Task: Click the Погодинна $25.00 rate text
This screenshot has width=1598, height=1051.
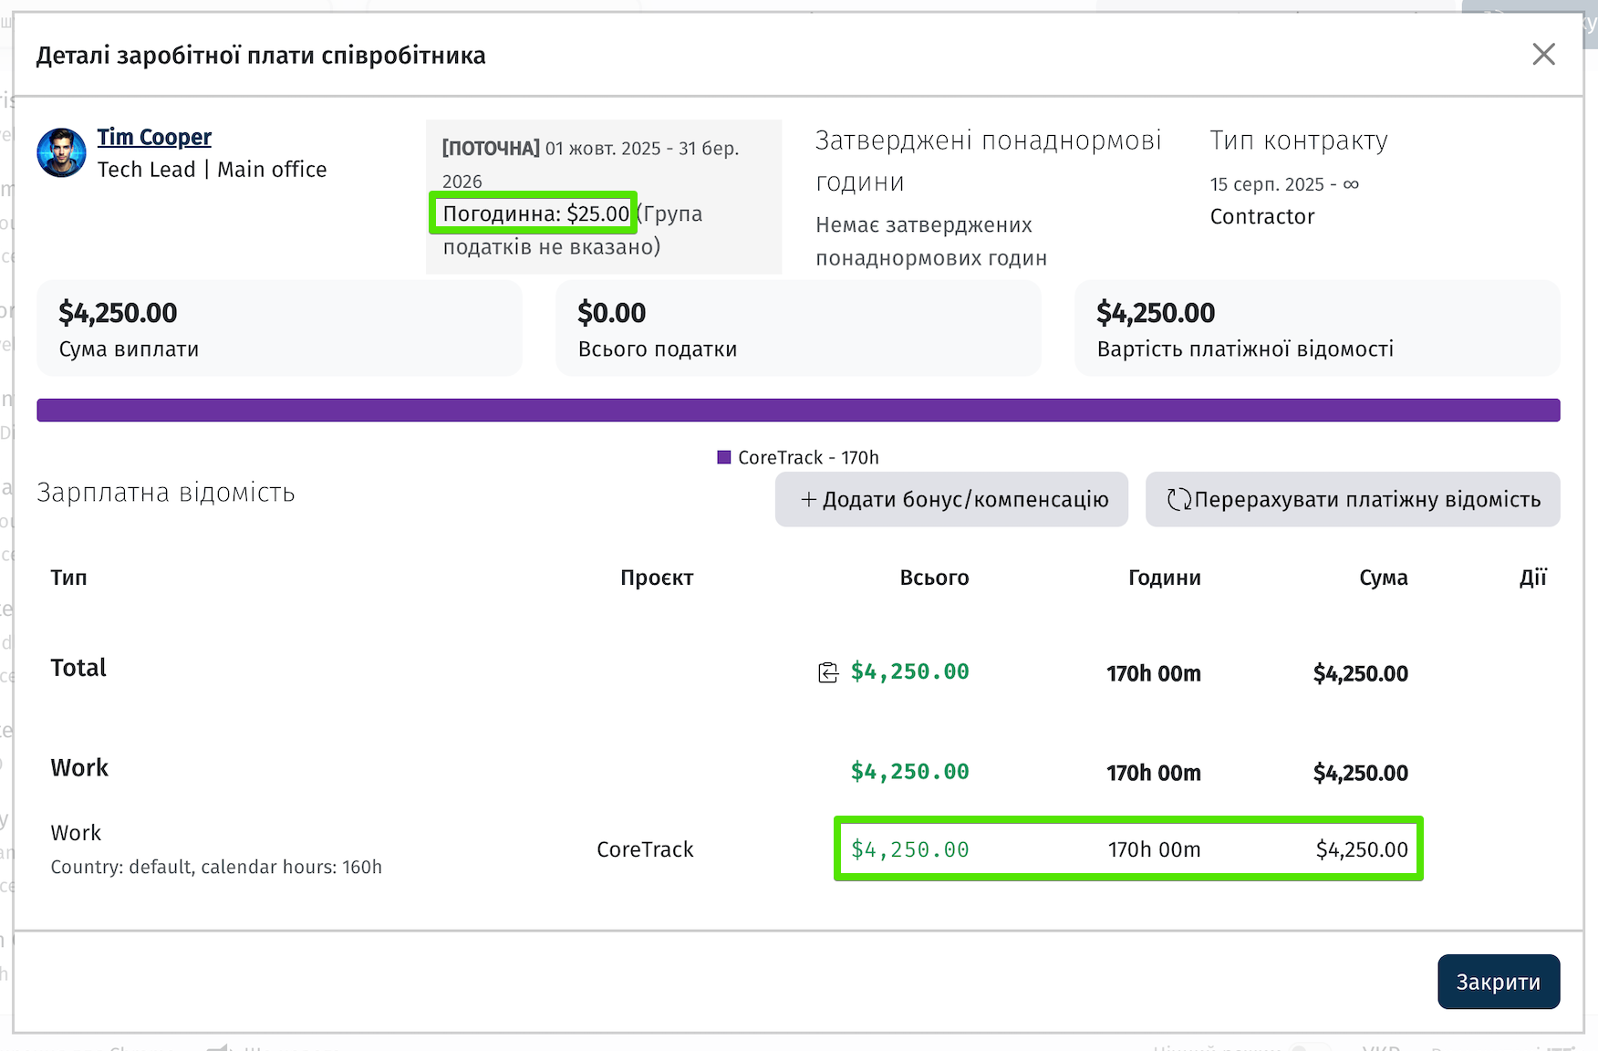Action: point(535,213)
